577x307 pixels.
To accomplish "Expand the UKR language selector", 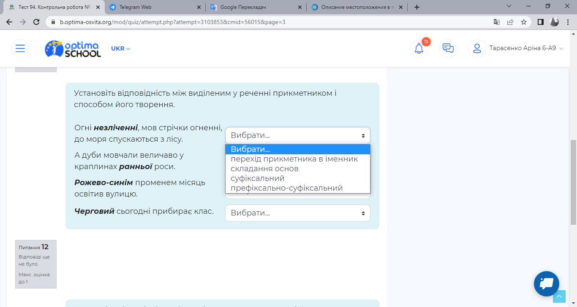I will tap(120, 48).
